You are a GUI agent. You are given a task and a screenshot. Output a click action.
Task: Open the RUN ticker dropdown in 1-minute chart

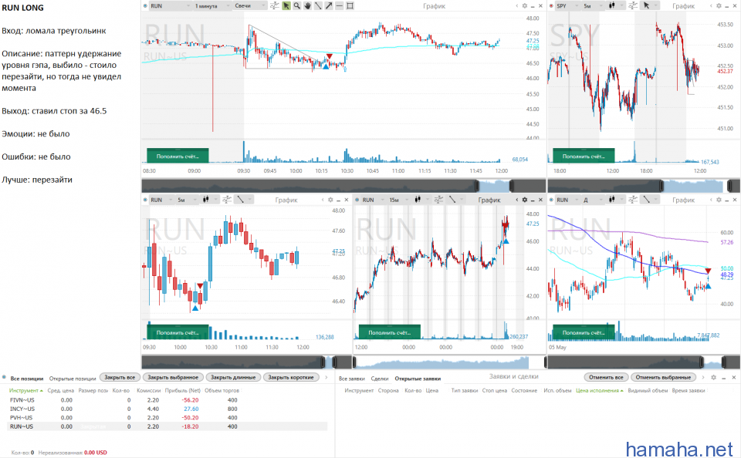pyautogui.click(x=169, y=6)
